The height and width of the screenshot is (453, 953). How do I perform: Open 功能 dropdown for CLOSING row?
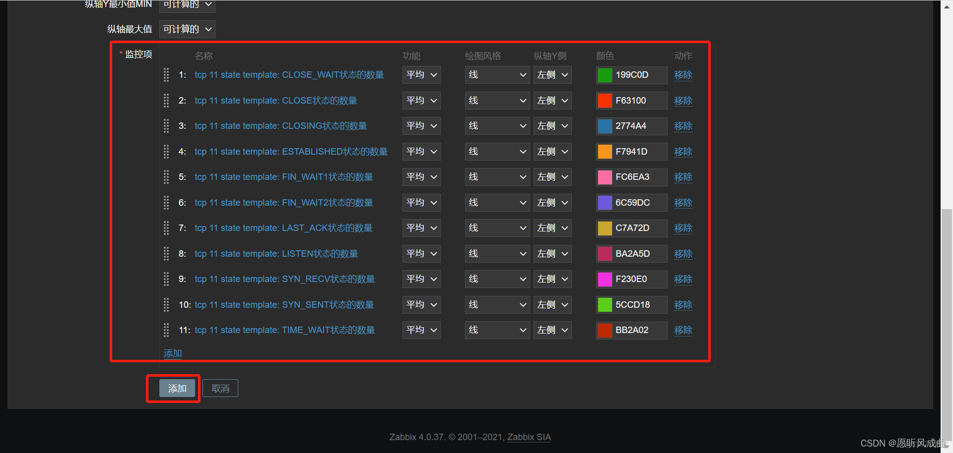(421, 126)
